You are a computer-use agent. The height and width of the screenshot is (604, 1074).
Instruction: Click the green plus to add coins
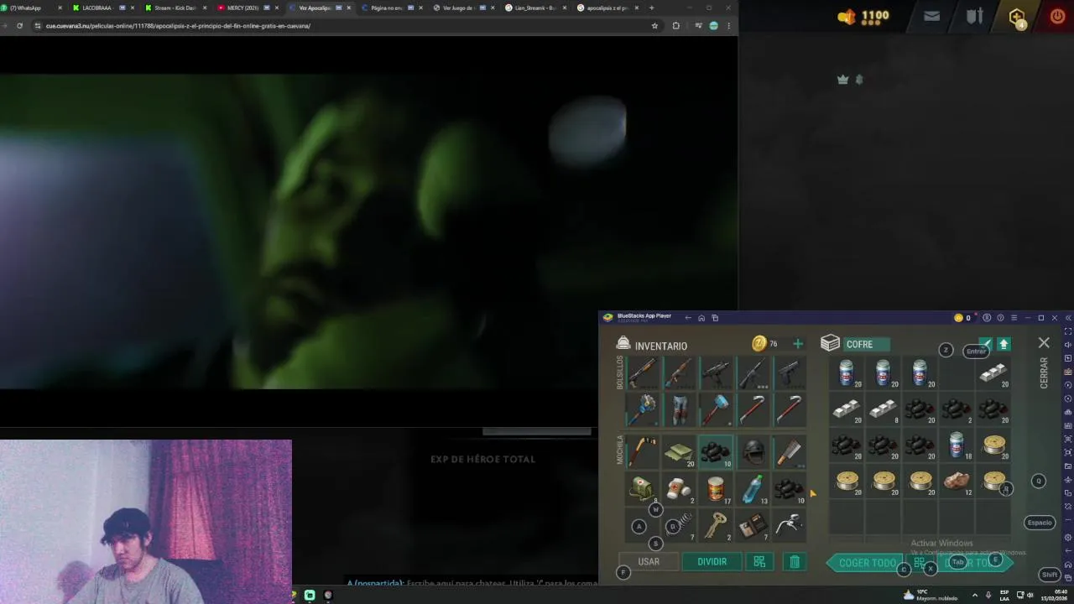(798, 344)
